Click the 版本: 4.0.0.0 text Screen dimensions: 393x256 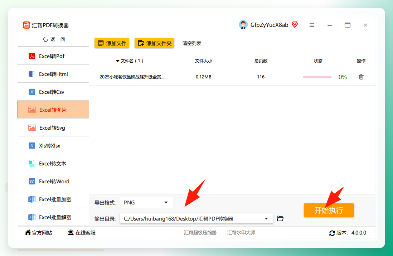pyautogui.click(x=351, y=233)
